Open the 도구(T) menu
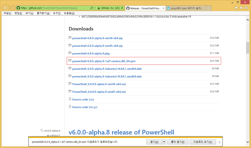251x148 pixels. coord(57,13)
